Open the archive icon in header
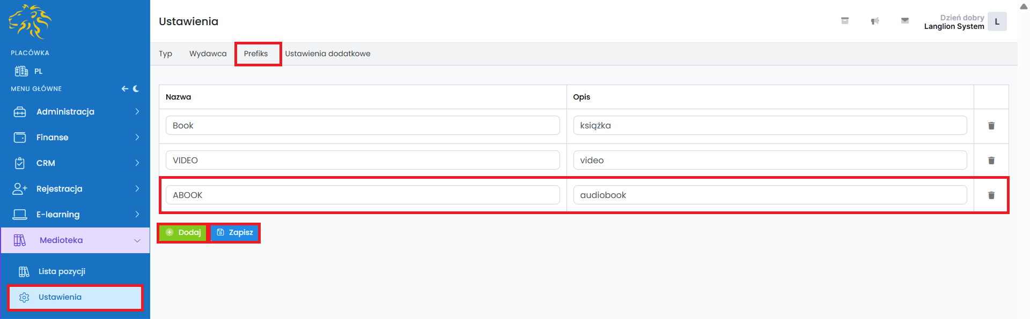The width and height of the screenshot is (1030, 319). click(x=844, y=21)
